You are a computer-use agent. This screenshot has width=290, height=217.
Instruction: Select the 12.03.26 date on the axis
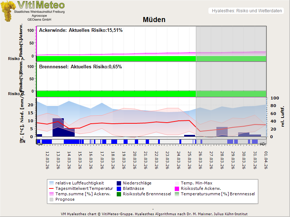(47, 160)
